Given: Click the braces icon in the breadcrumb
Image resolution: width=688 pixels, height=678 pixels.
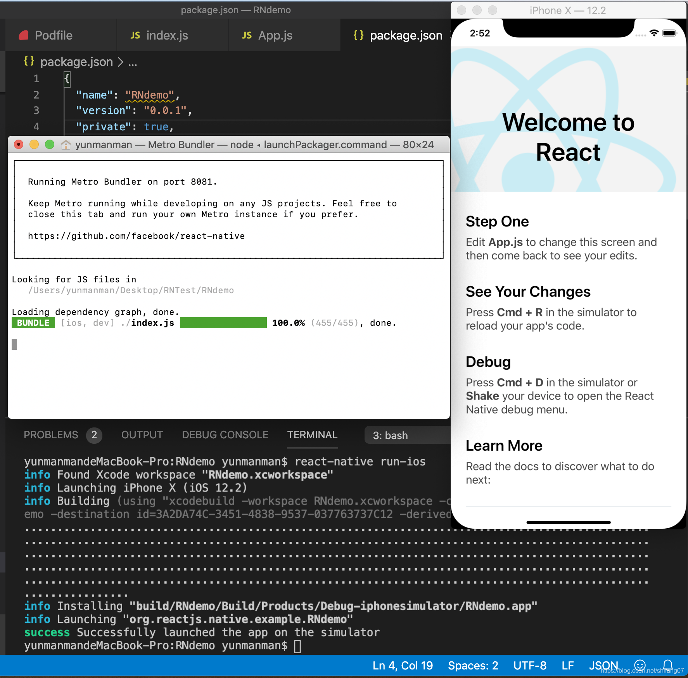Looking at the screenshot, I should pyautogui.click(x=29, y=61).
